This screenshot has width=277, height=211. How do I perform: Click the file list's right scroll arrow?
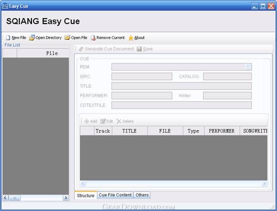pyautogui.click(x=65, y=197)
